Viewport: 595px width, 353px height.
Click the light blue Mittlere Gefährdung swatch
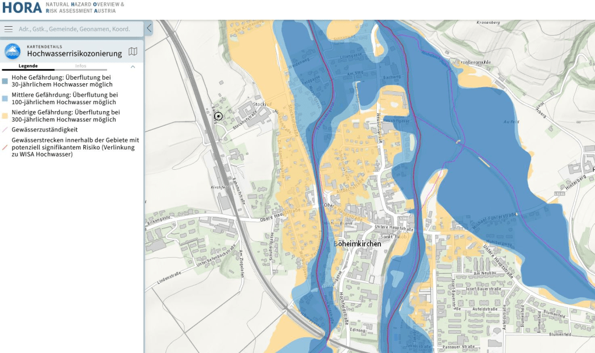click(x=5, y=98)
